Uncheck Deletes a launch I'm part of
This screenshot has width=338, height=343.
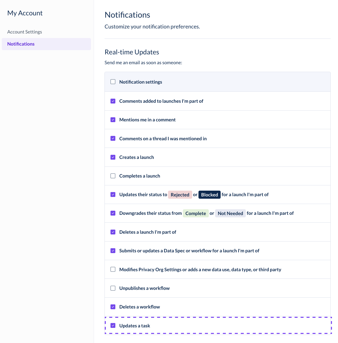click(113, 232)
